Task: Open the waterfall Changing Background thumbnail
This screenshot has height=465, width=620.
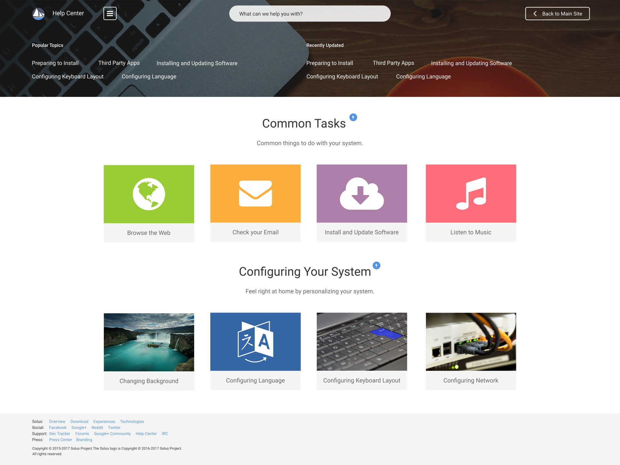Action: pos(149,342)
